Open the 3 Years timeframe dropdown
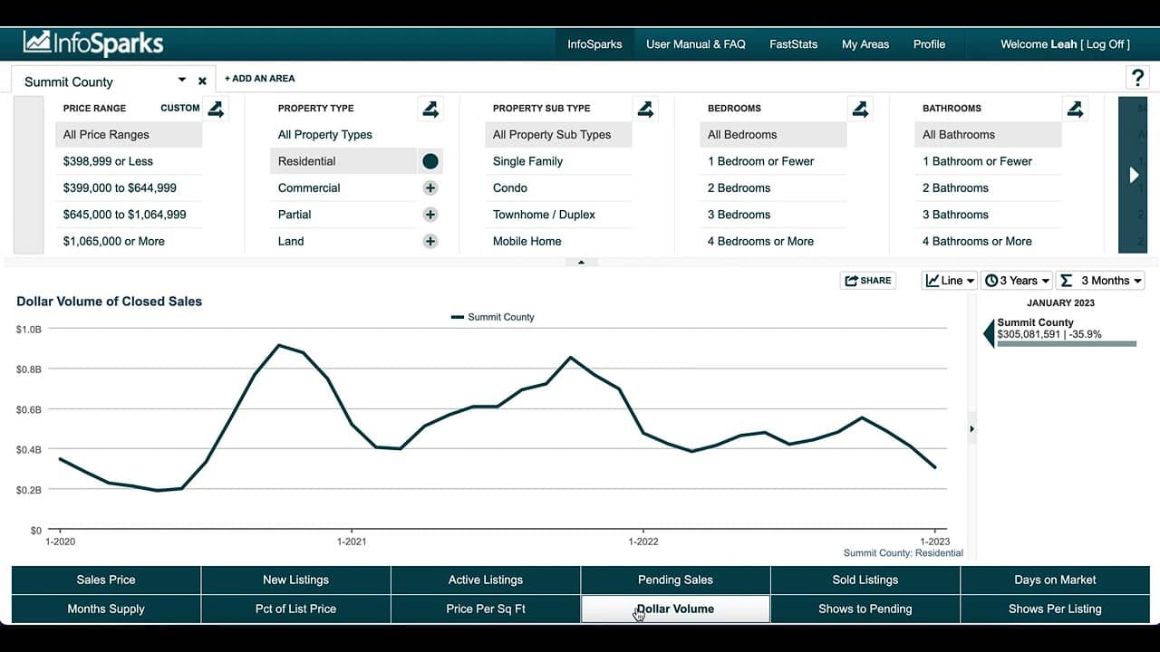The height and width of the screenshot is (652, 1160). tap(1018, 281)
